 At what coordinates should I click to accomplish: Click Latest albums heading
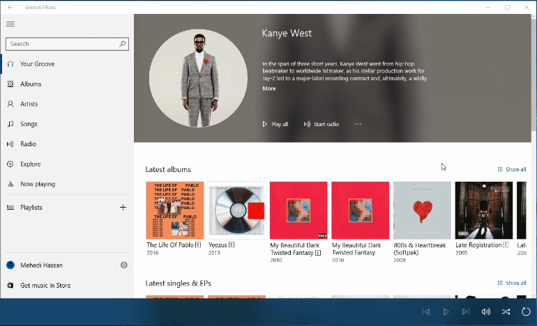click(x=168, y=169)
